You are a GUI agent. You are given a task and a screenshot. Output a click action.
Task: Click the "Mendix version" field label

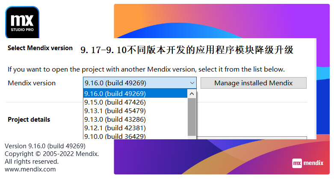(x=32, y=83)
